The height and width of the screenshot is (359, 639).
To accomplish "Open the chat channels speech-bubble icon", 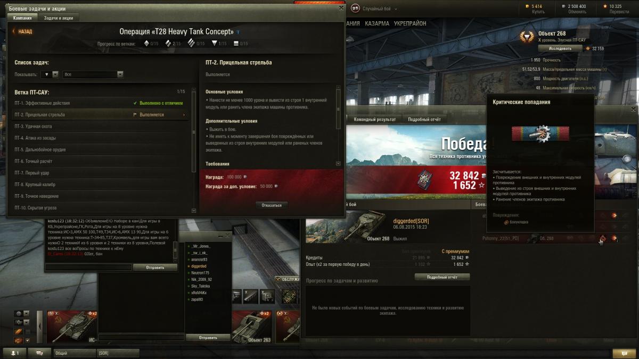I will [x=39, y=353].
